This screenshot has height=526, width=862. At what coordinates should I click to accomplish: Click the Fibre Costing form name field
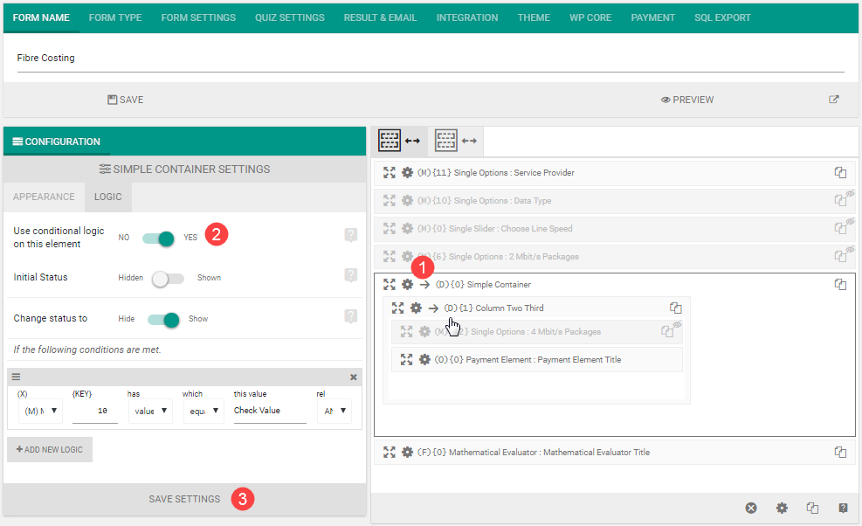tap(430, 59)
